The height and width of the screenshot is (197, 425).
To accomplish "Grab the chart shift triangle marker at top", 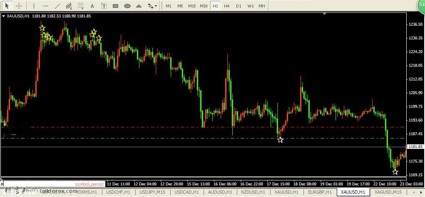I will [x=324, y=14].
